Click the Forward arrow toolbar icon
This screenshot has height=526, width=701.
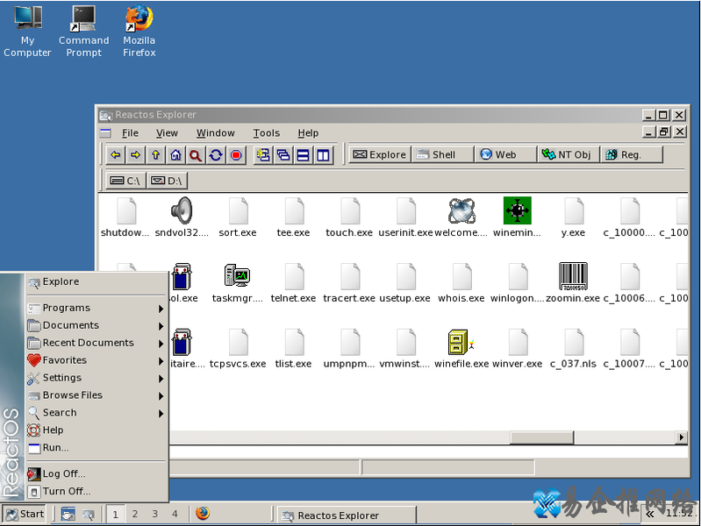click(x=135, y=155)
